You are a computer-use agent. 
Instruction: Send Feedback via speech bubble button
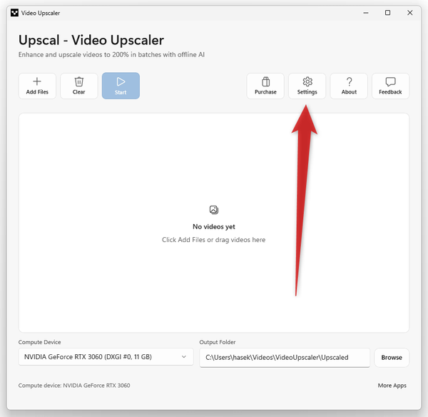390,86
